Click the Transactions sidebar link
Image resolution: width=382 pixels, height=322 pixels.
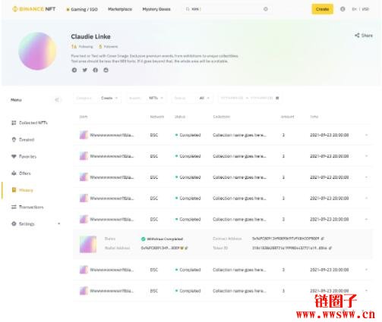tap(27, 207)
